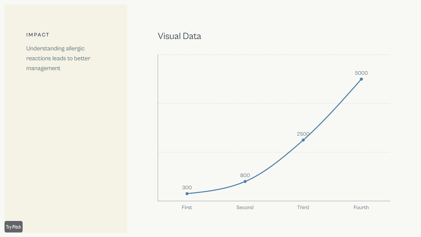Select the Third axis label
The image size is (421, 237).
tap(303, 207)
